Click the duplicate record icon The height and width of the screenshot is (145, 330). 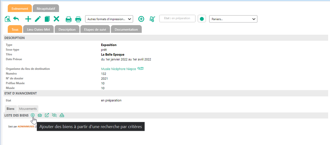click(47, 19)
